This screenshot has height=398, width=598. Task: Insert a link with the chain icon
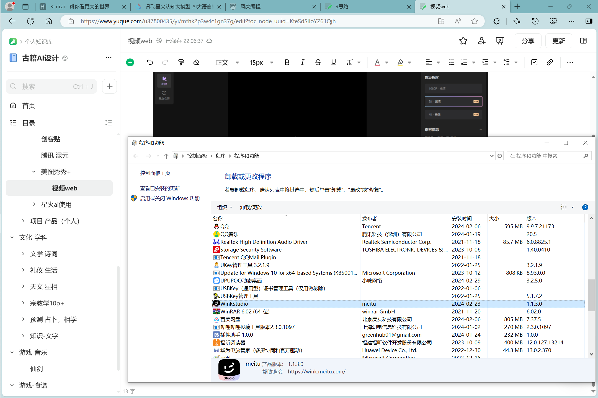(550, 62)
